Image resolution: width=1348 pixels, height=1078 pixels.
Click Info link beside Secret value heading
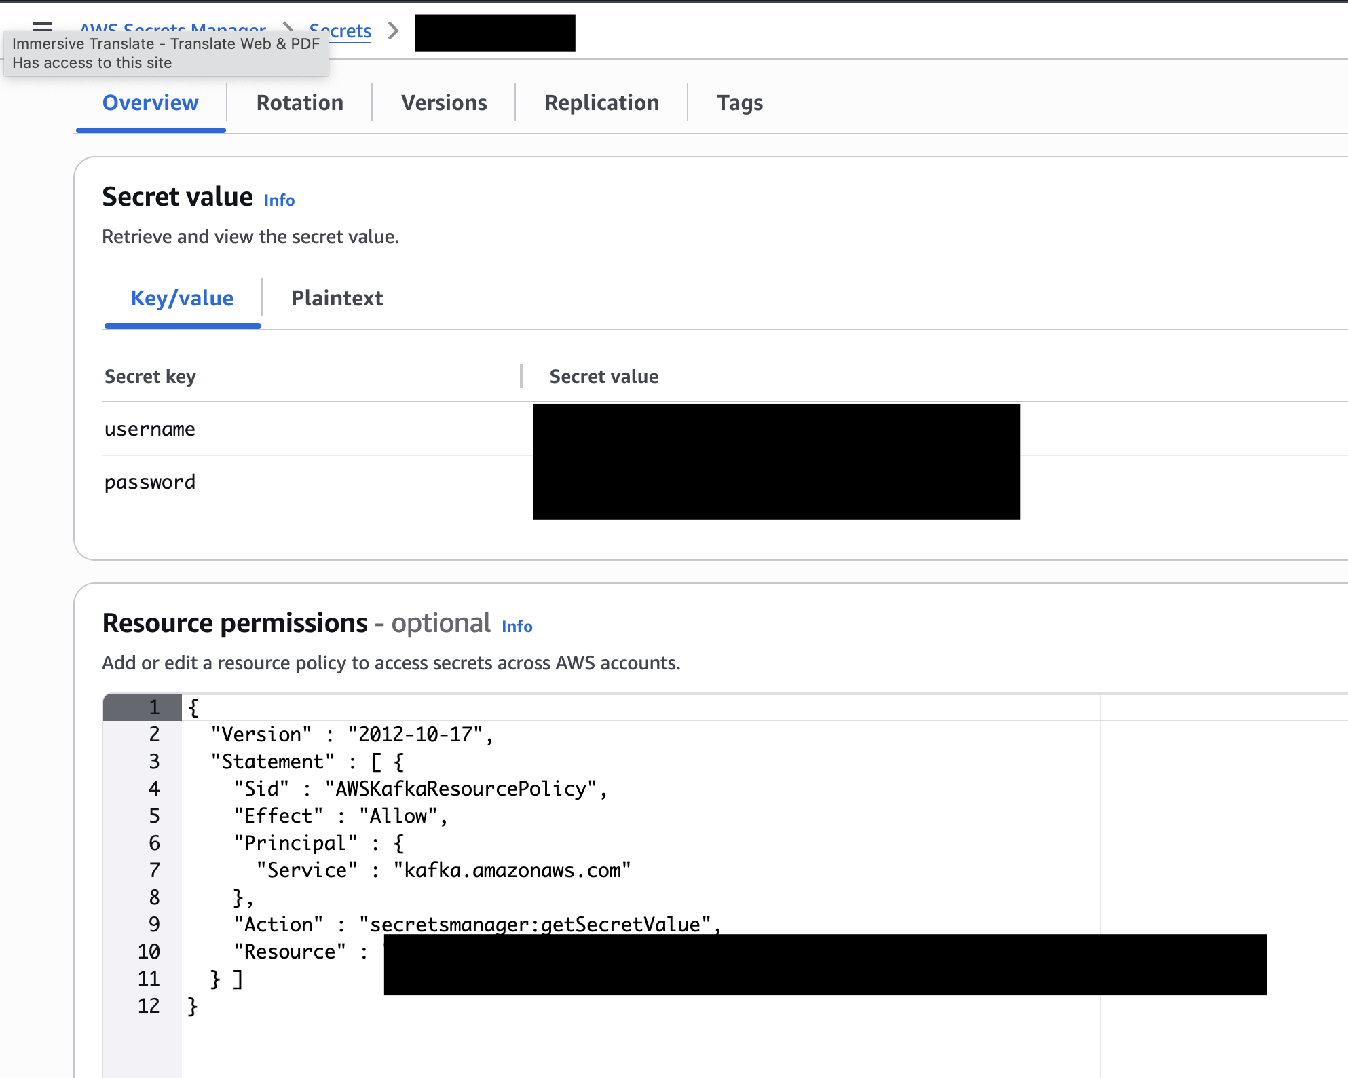(x=279, y=200)
